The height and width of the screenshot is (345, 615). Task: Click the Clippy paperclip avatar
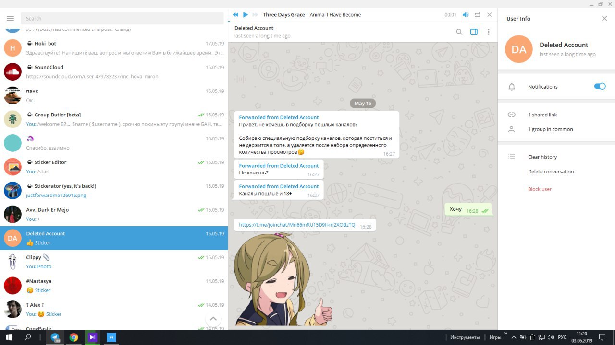pyautogui.click(x=12, y=262)
